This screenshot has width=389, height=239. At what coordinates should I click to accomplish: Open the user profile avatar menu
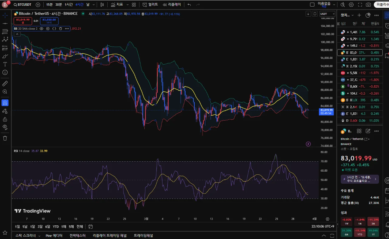coord(5,5)
